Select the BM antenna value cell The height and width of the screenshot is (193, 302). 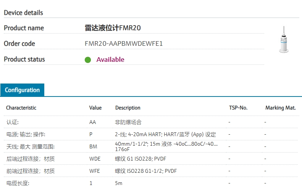(x=93, y=146)
